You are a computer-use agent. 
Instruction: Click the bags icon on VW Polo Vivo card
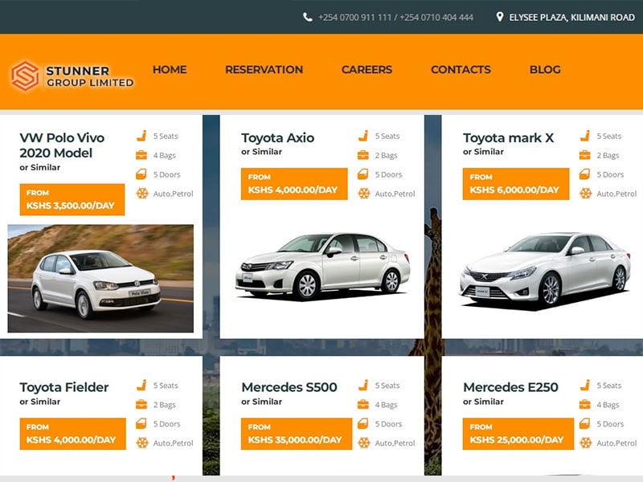(x=141, y=155)
